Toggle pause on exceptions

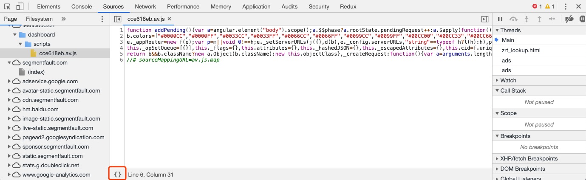(x=580, y=19)
